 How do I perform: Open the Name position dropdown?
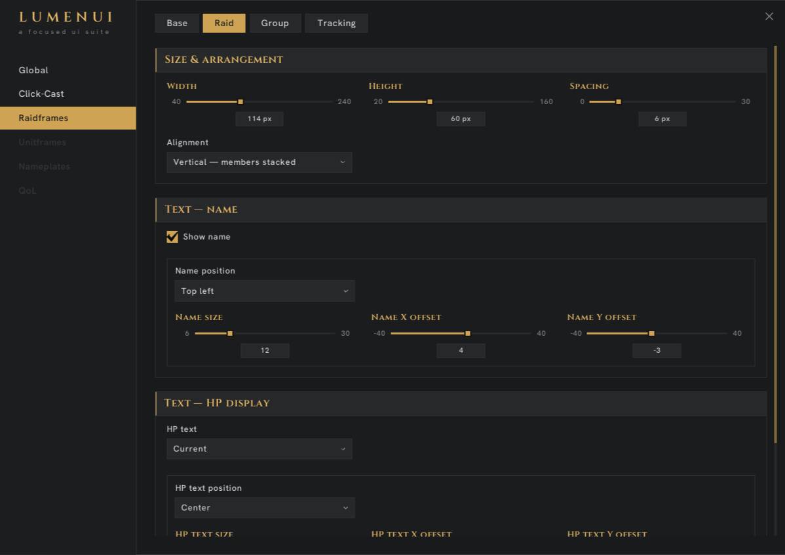coord(264,291)
